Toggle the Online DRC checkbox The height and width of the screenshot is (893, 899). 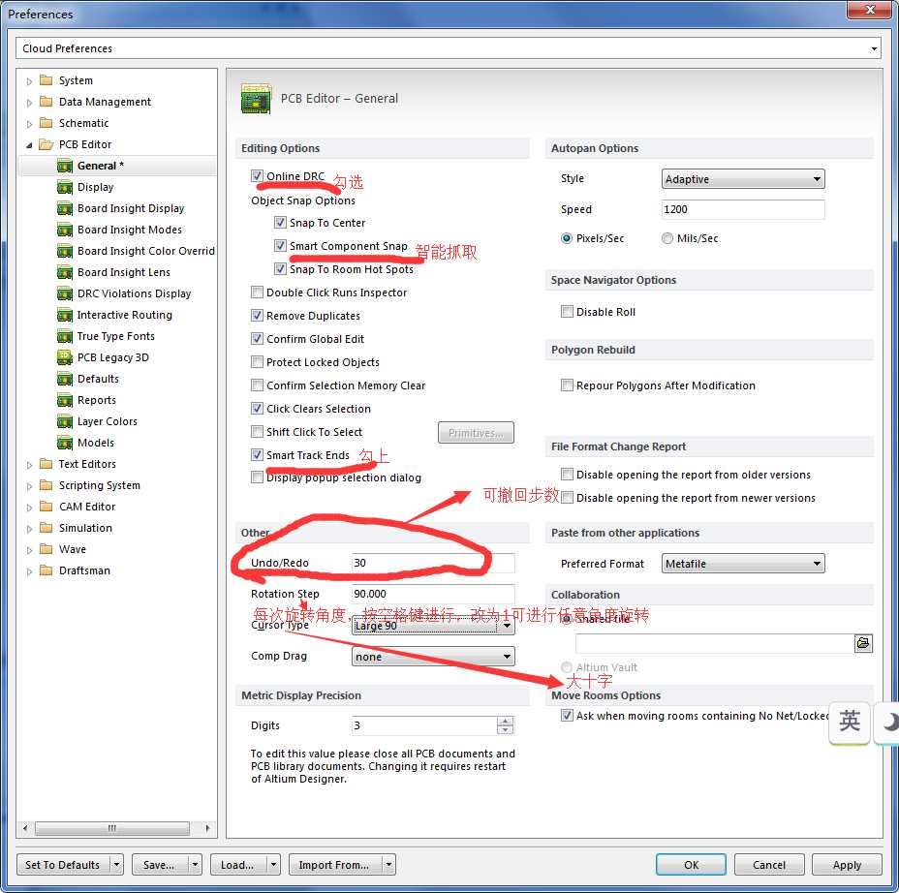pyautogui.click(x=257, y=176)
